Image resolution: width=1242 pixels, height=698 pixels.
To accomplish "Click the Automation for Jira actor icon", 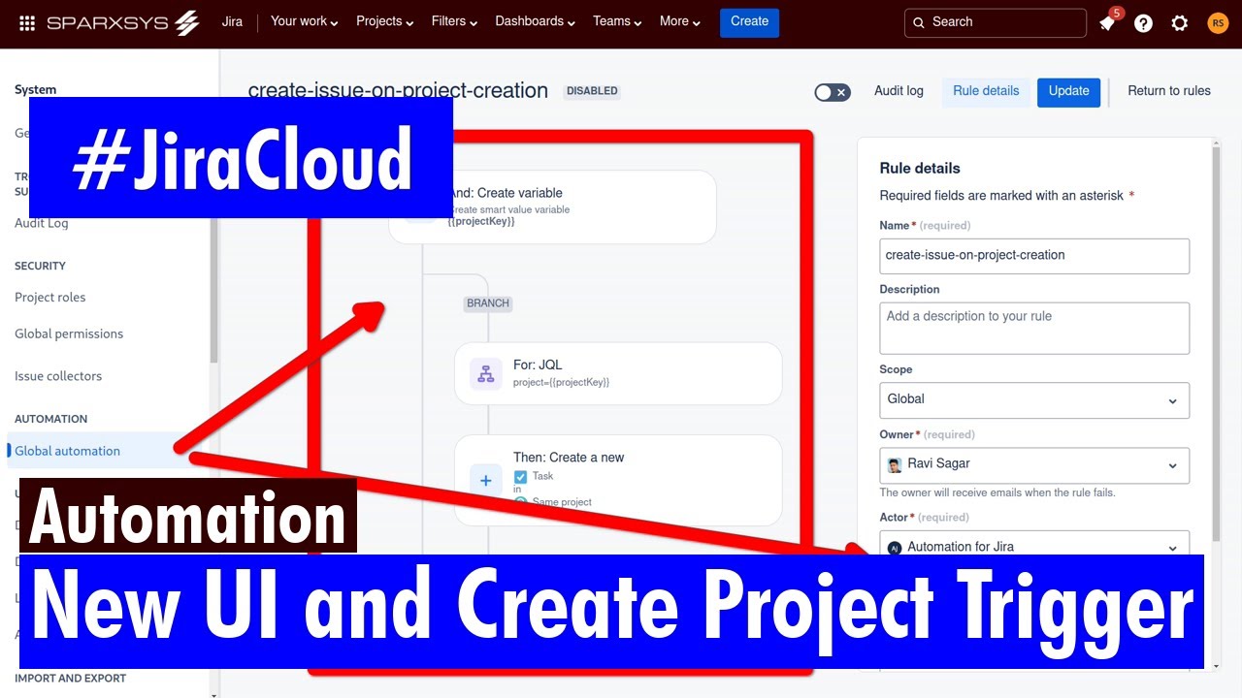I will pyautogui.click(x=895, y=547).
